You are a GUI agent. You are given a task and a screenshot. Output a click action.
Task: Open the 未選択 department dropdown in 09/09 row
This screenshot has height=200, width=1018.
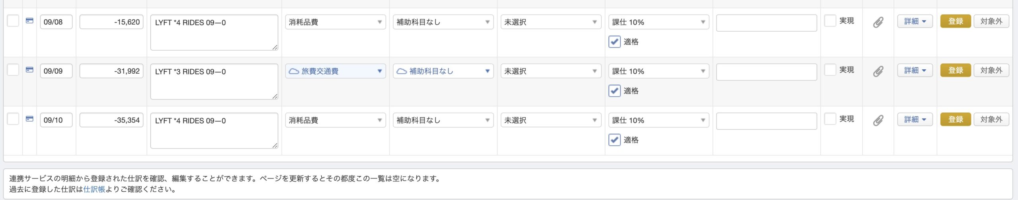pyautogui.click(x=551, y=71)
